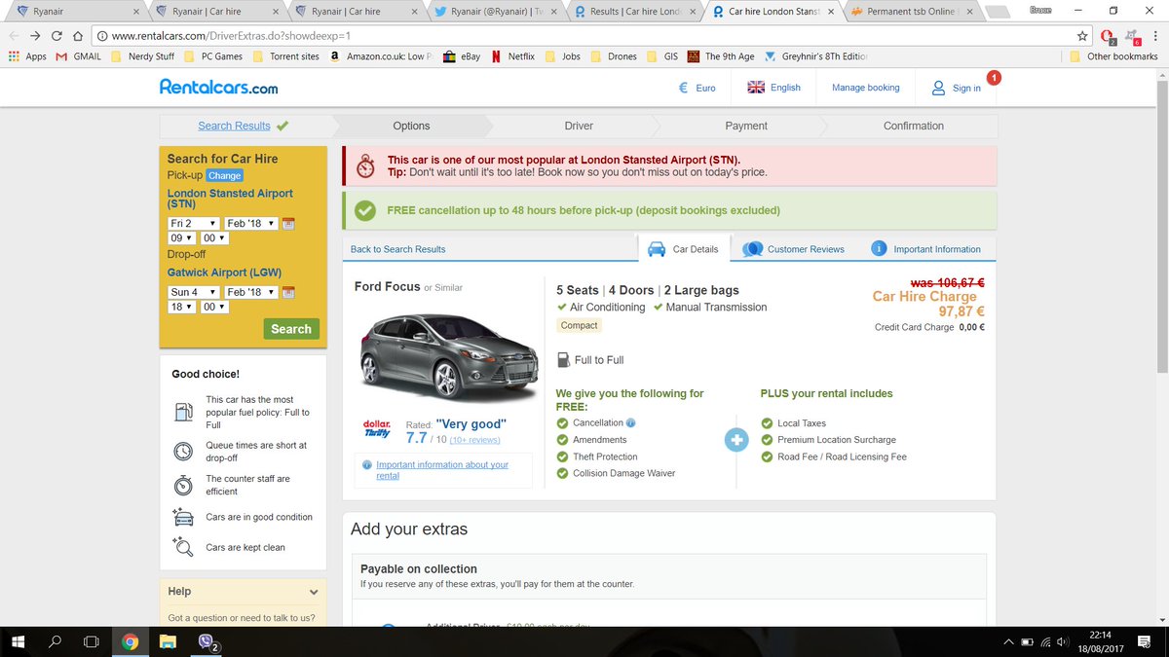This screenshot has height=657, width=1169.
Task: Open the drop-off date calendar icon
Action: point(287,292)
